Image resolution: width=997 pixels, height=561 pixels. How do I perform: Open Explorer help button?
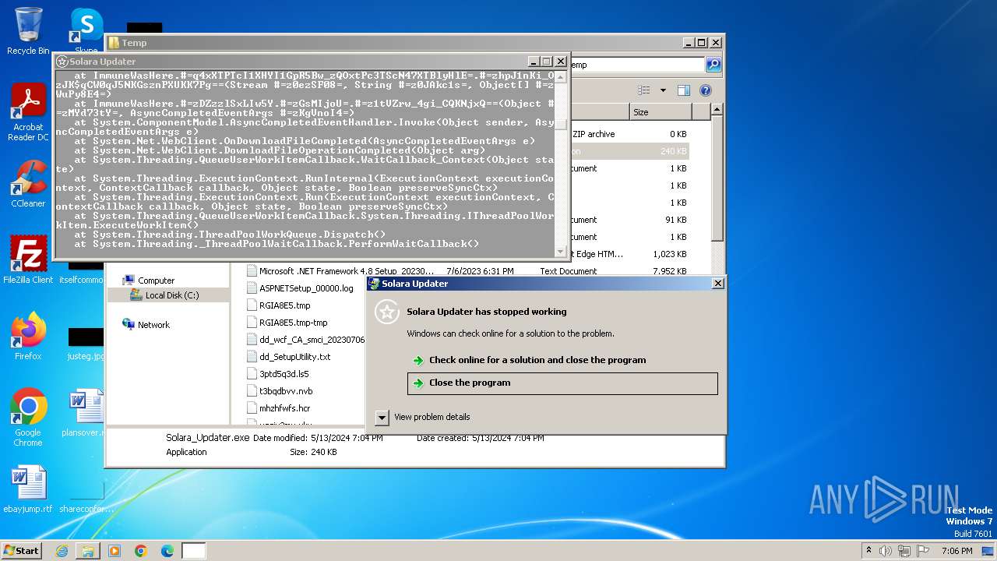705,90
